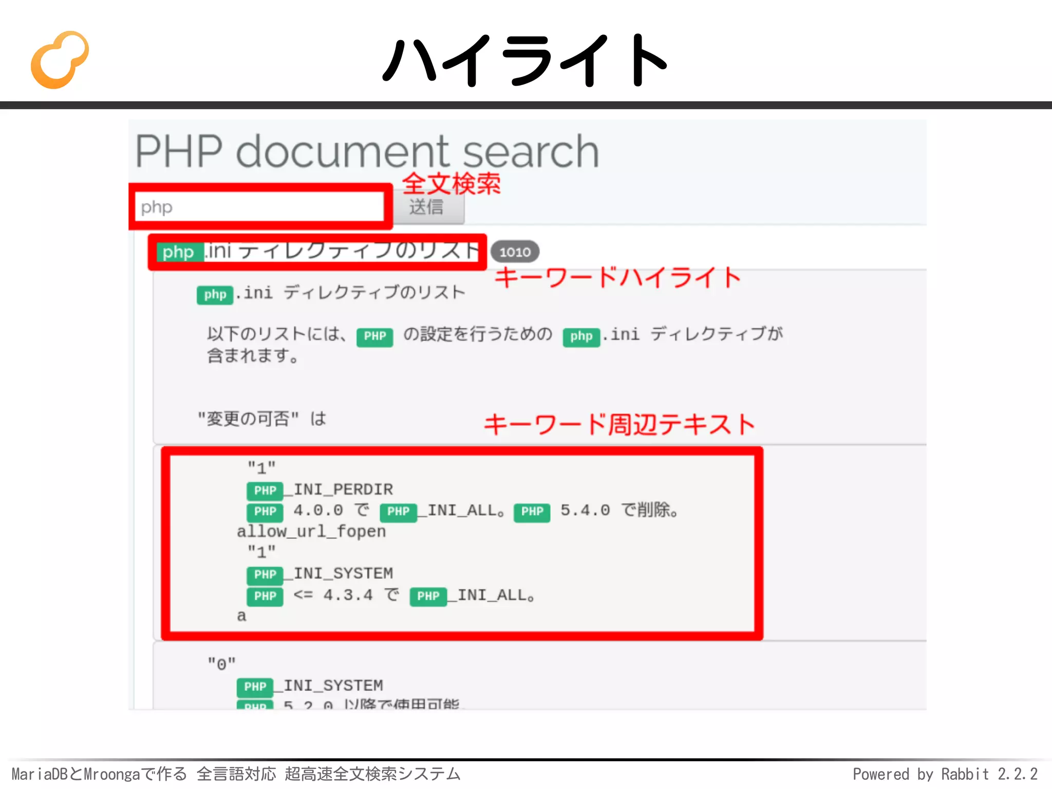Click the slide title ハイライト
This screenshot has height=789, width=1052.
tap(525, 60)
